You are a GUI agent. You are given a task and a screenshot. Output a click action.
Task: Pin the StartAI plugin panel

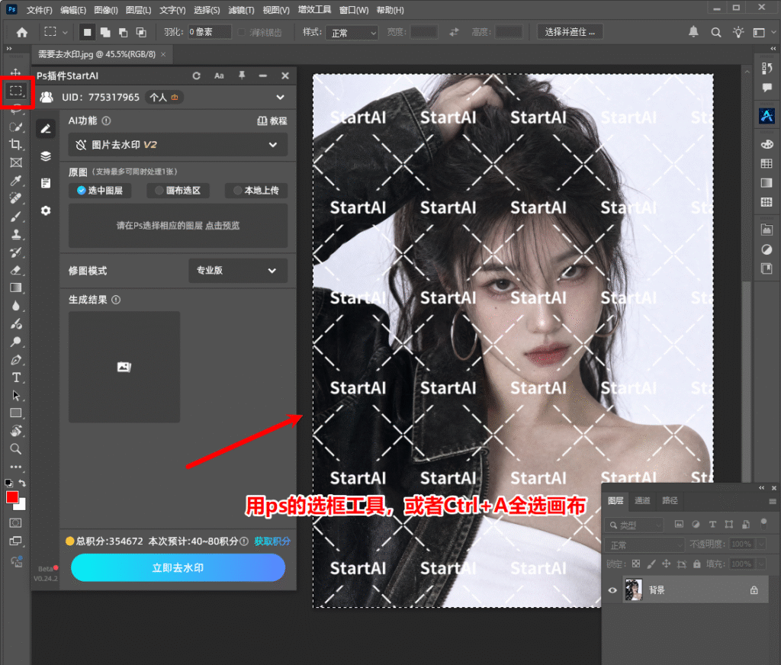coord(242,75)
